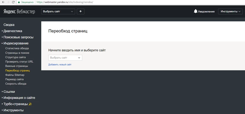Expand sidebar Инструменты section
The width and height of the screenshot is (245, 114).
pos(13,110)
